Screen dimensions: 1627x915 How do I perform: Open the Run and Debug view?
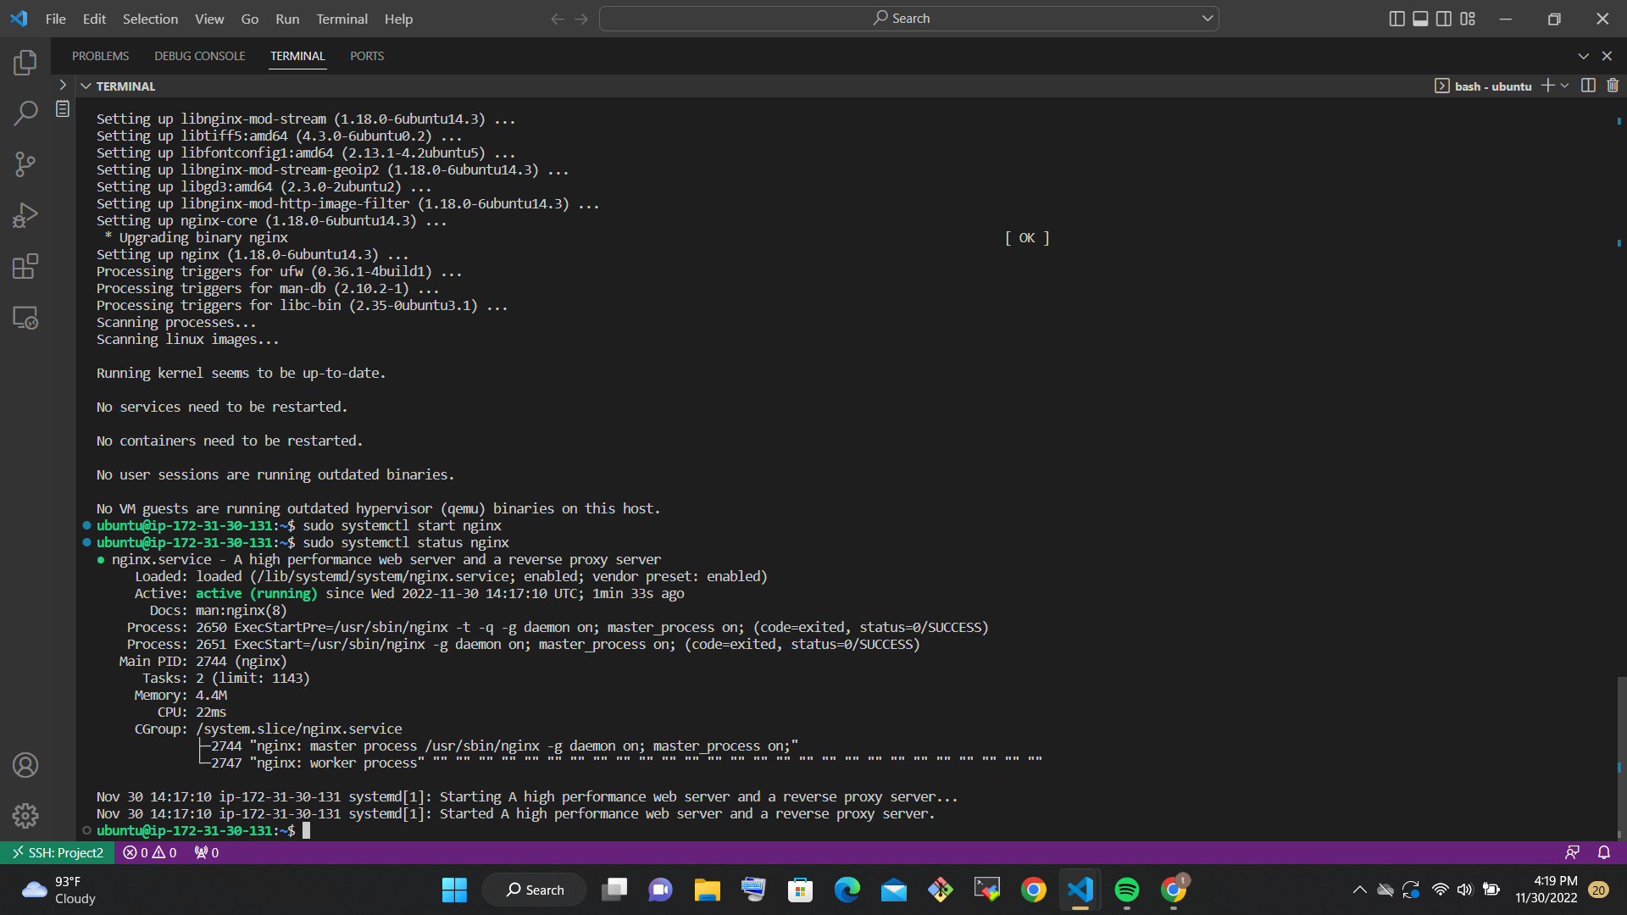click(x=25, y=215)
